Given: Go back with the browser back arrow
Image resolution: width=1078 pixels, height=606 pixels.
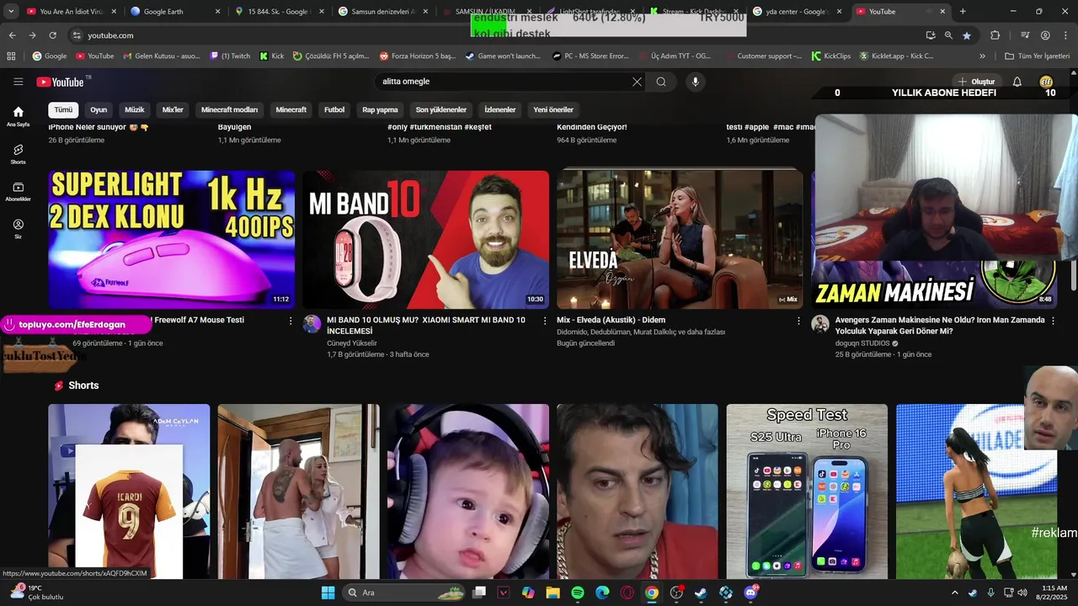Looking at the screenshot, I should 12,35.
